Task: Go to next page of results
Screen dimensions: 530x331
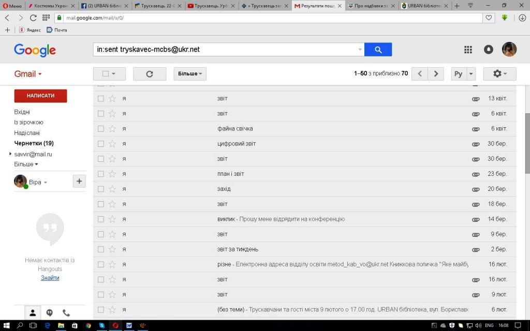Action: [436, 74]
